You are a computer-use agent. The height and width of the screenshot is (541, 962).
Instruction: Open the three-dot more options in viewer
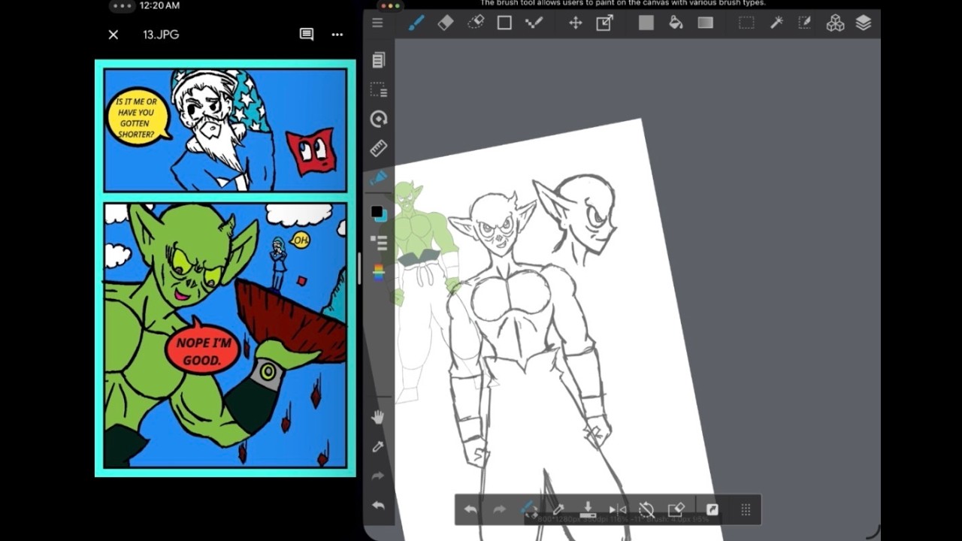point(337,35)
